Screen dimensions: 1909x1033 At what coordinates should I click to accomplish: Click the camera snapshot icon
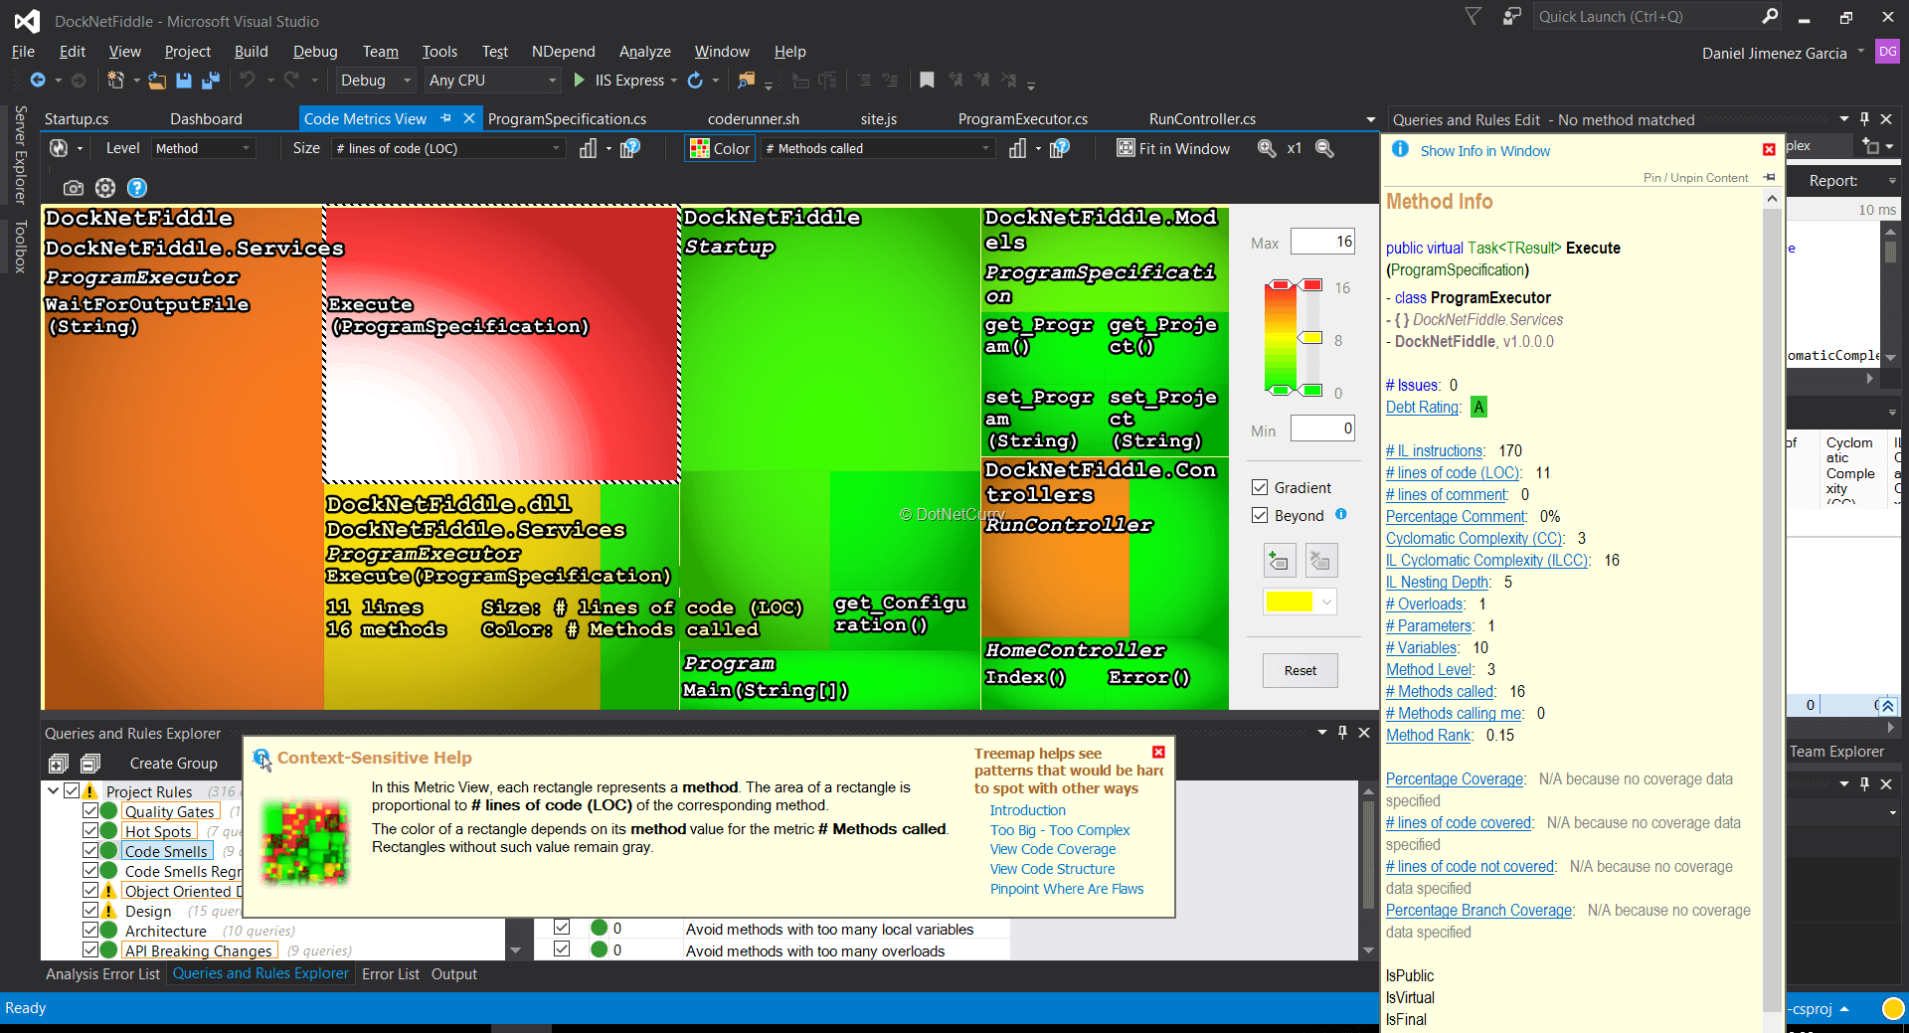[73, 188]
